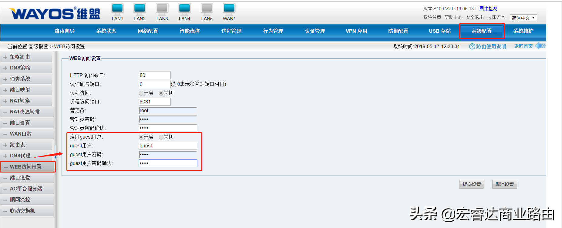This screenshot has height=228, width=562.
Task: Open 网络配置 main menu
Action: click(x=148, y=31)
